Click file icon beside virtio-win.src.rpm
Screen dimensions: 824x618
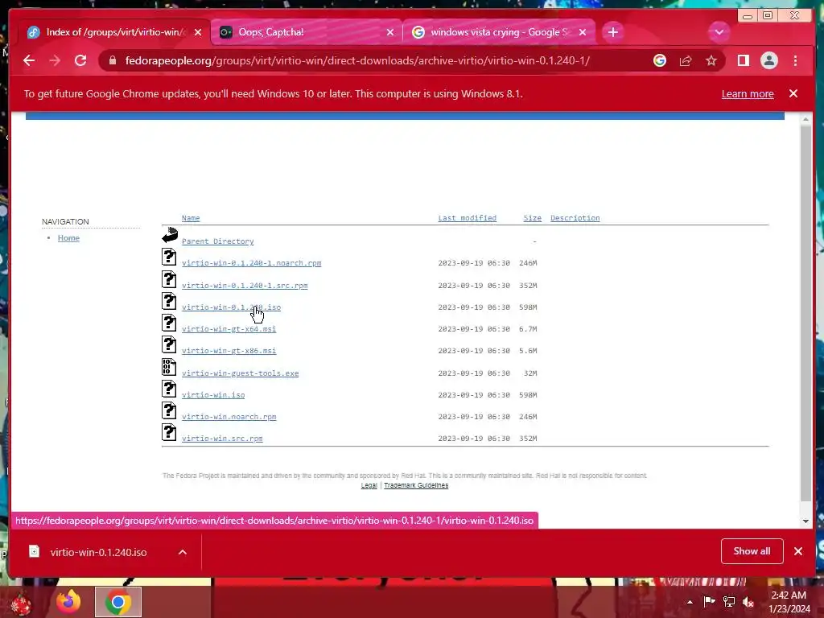169,432
